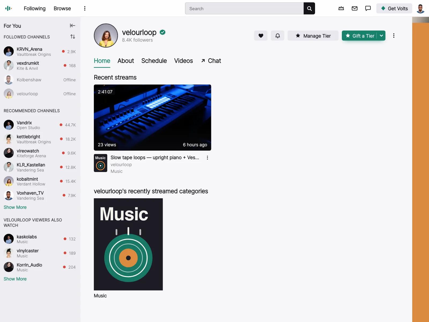Screen dimensions: 429x322
Task: Open the stream title Slow tape loops
Action: click(x=155, y=158)
